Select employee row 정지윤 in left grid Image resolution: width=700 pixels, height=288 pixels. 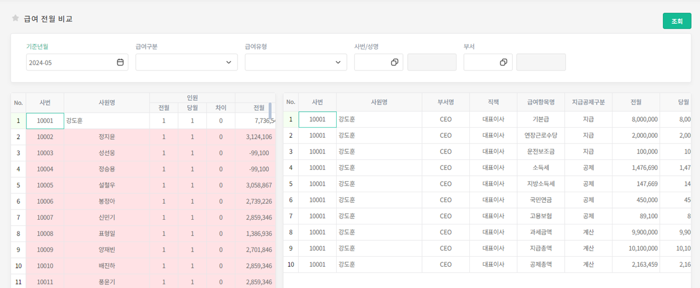pos(107,137)
